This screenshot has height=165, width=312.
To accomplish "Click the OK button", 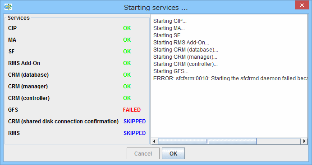I will pos(173,153).
